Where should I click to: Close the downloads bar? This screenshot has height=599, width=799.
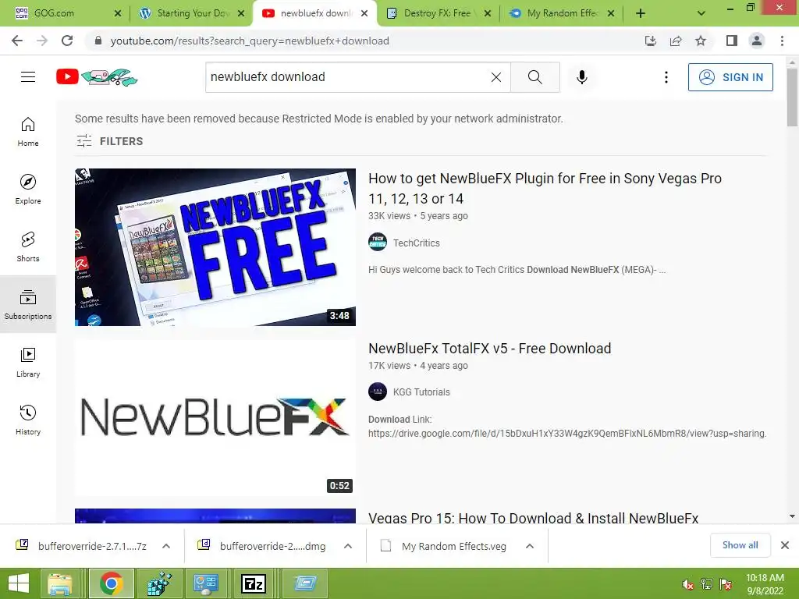coord(785,545)
